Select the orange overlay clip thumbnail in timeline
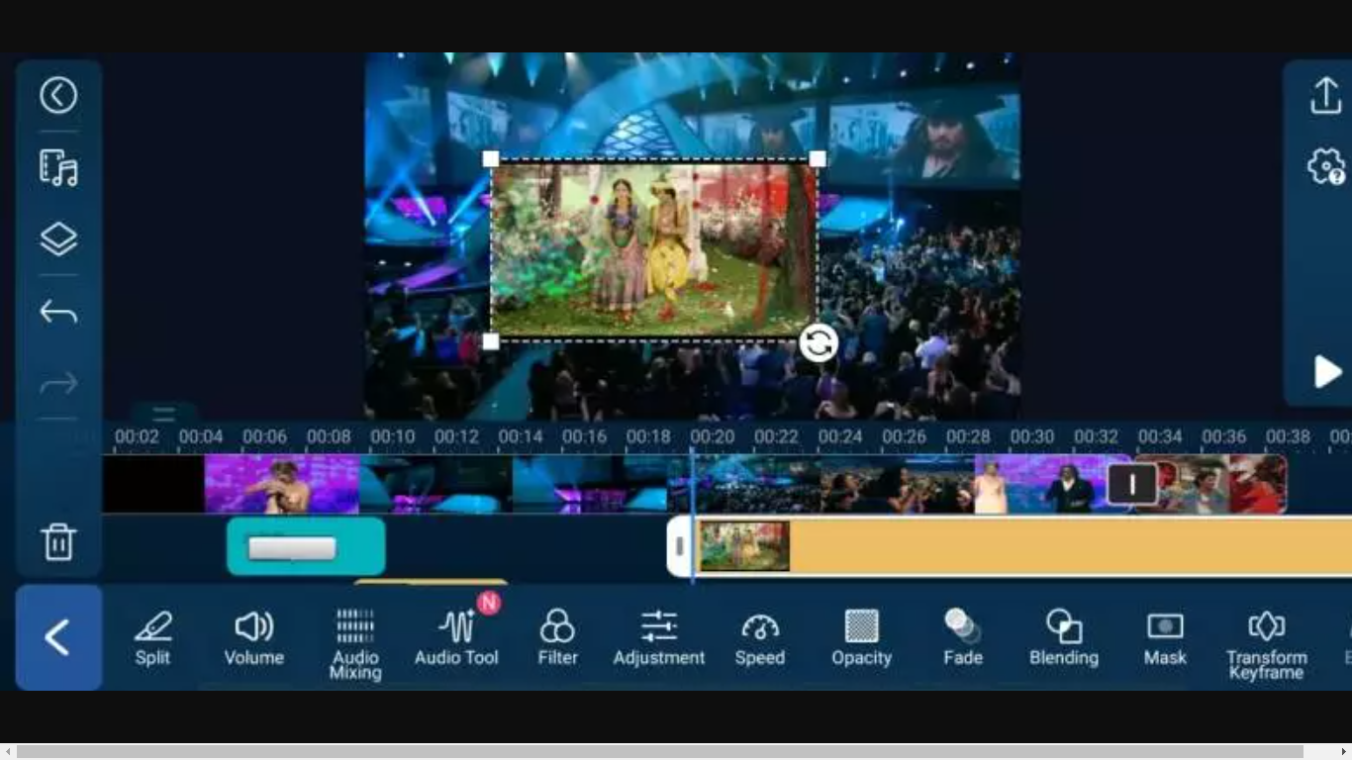Viewport: 1352px width, 760px height. tap(745, 546)
